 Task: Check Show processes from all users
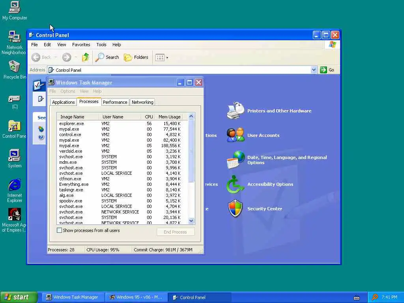click(x=59, y=230)
